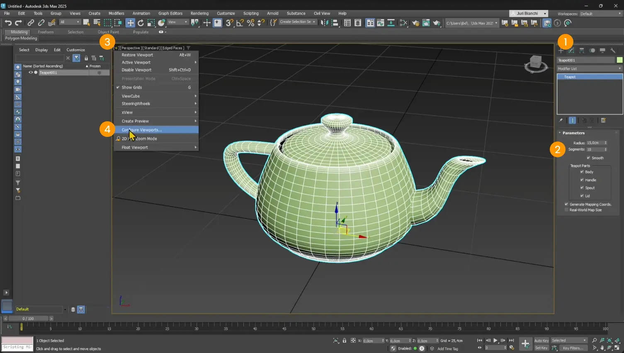Activate the Select and Move tool
The image size is (624, 353).
coord(130,23)
